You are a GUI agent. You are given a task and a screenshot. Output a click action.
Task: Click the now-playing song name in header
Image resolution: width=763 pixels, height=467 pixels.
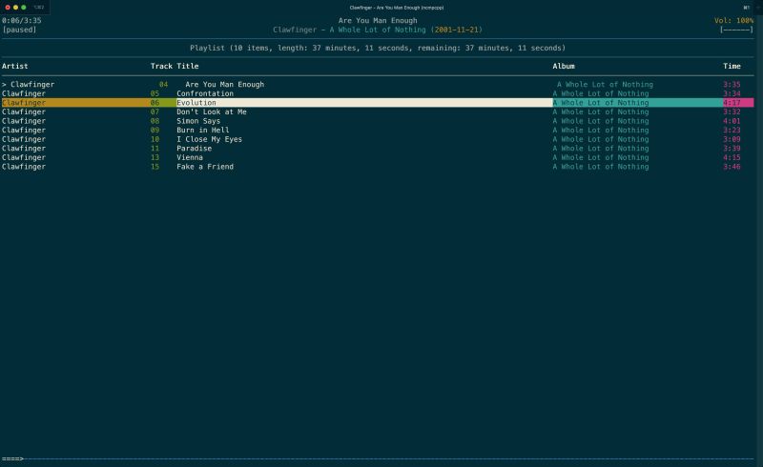(x=378, y=20)
